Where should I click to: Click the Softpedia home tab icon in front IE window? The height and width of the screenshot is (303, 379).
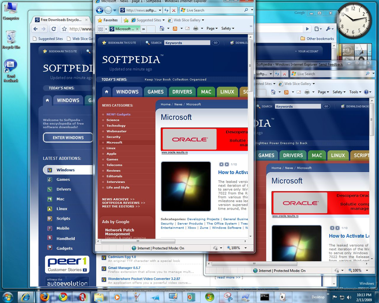(x=107, y=92)
